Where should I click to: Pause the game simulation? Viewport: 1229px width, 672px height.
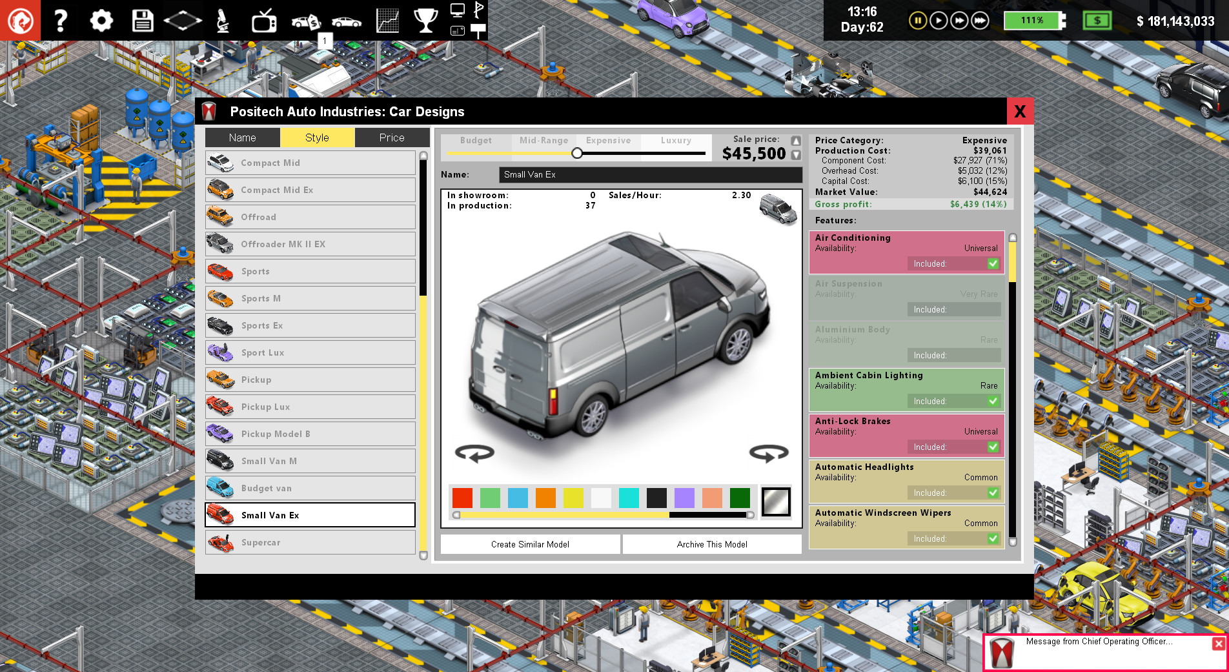tap(917, 21)
